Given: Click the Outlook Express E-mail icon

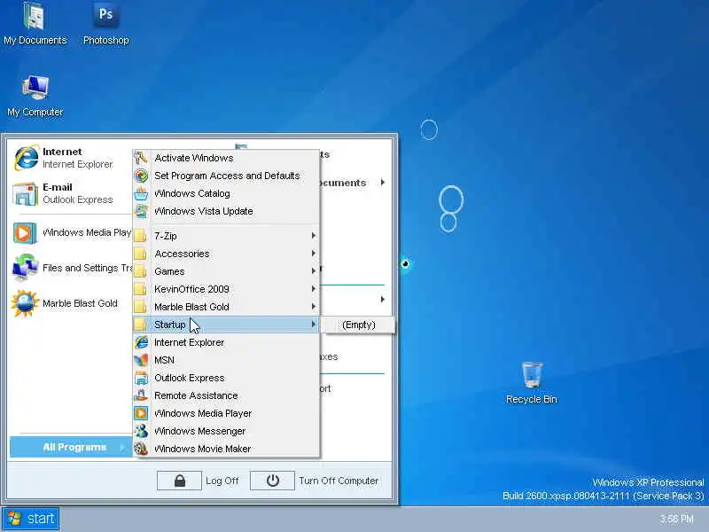Looking at the screenshot, I should [x=26, y=193].
